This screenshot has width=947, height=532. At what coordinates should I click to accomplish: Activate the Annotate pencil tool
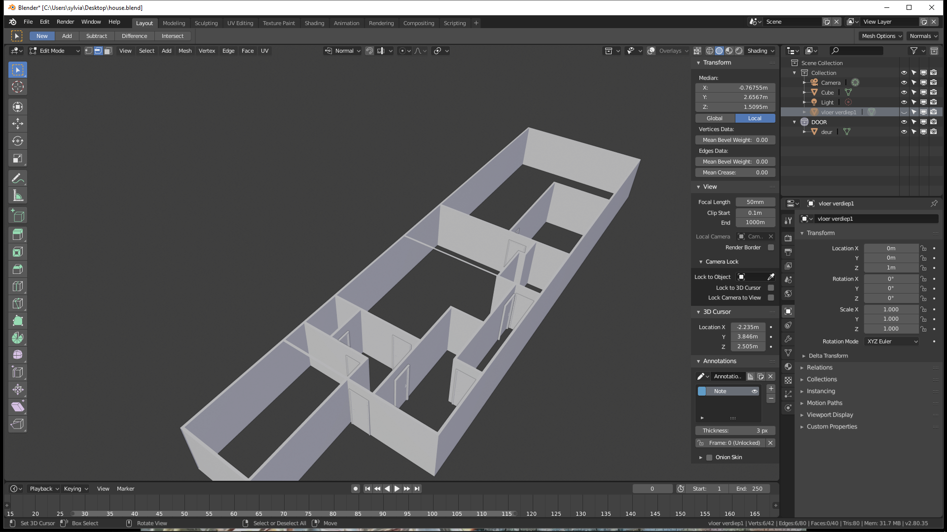pyautogui.click(x=18, y=178)
